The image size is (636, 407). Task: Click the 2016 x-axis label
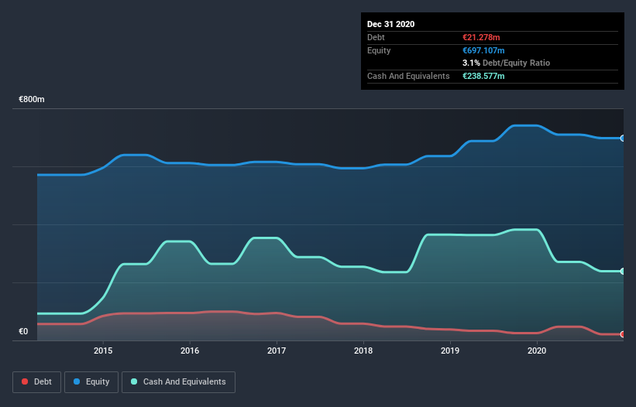point(190,351)
